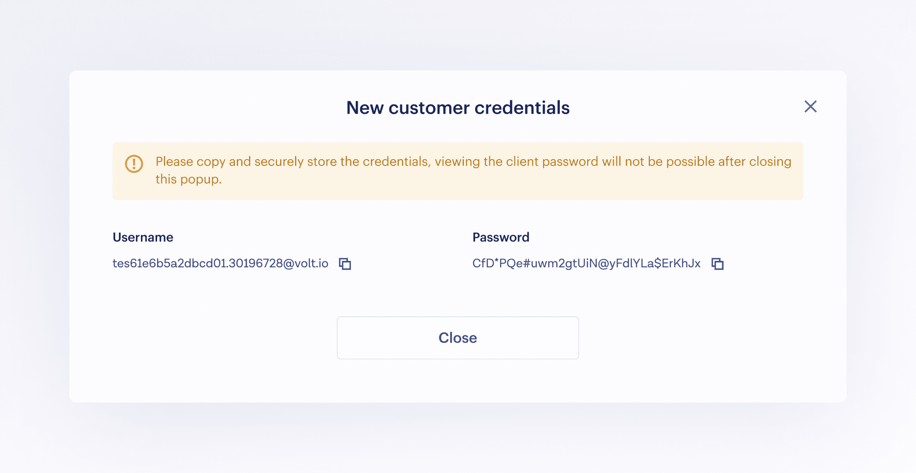
Task: Dismiss the dialog with the X
Action: coord(810,106)
